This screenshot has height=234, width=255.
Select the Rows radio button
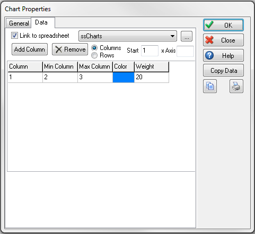(x=94, y=55)
